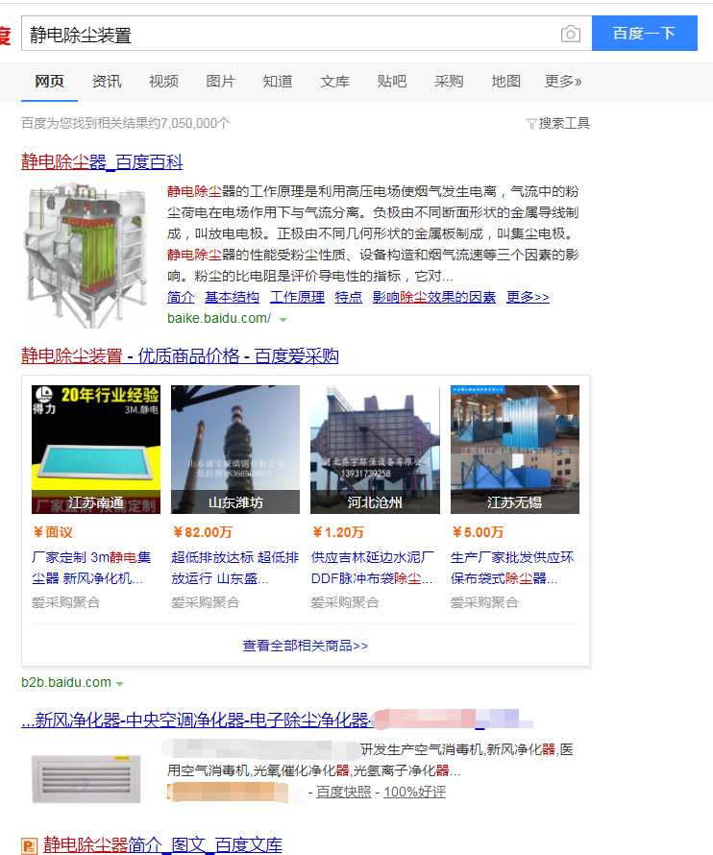
Task: Open 静电除尘器_百度百科 result title
Action: (102, 162)
